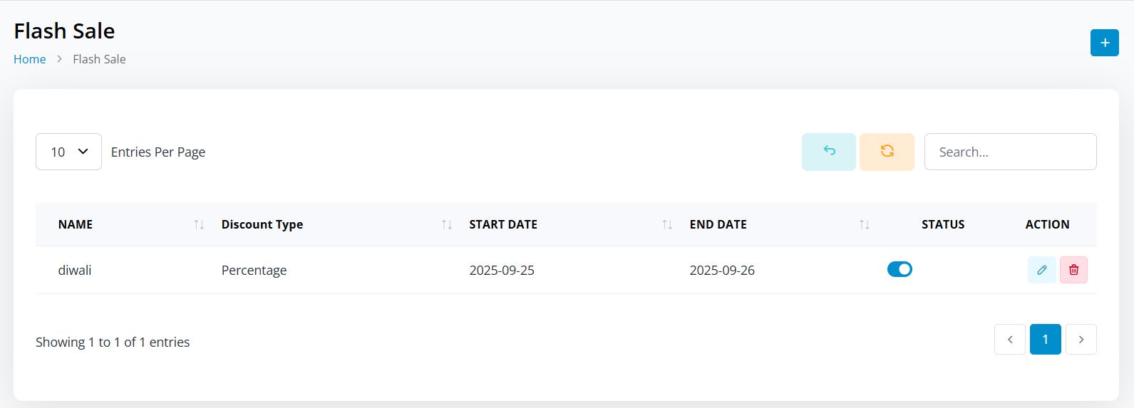This screenshot has width=1134, height=408.
Task: Go to previous page chevron
Action: (x=1009, y=340)
